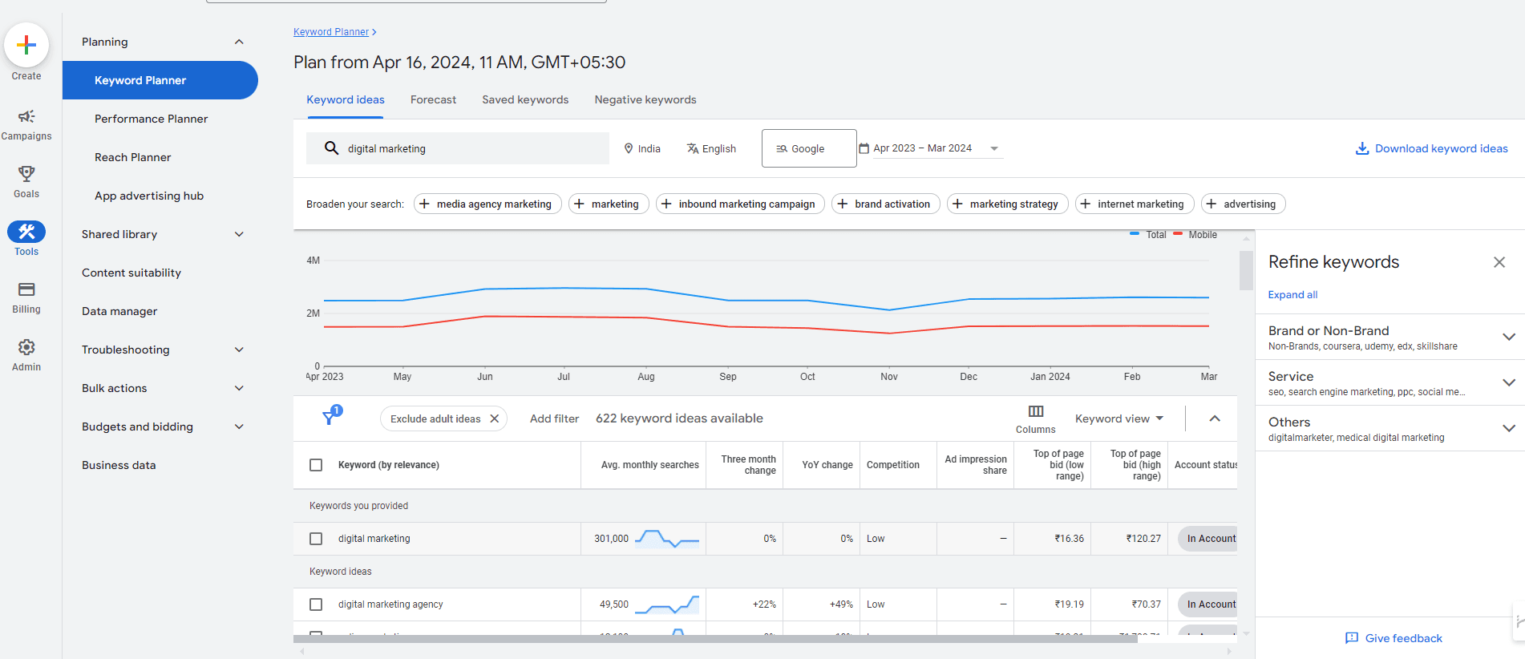Open the Admin gear icon

pos(26,347)
